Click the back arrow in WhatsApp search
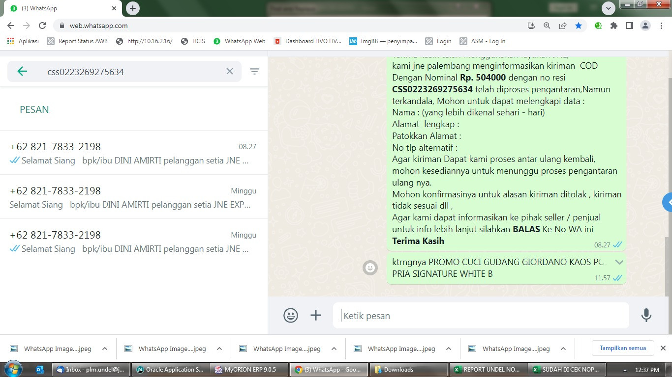Viewport: 672px width, 377px height. 22,72
